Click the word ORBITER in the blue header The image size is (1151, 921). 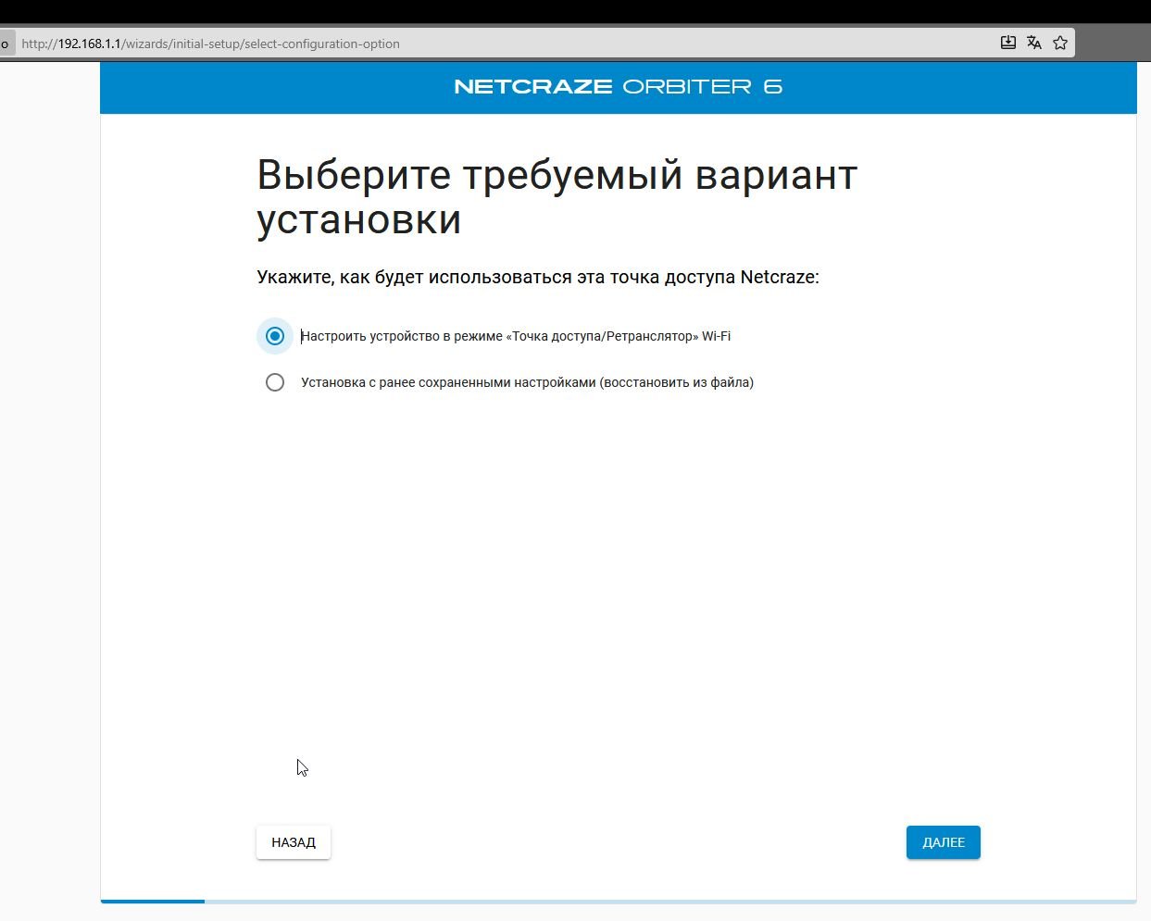pyautogui.click(x=686, y=87)
